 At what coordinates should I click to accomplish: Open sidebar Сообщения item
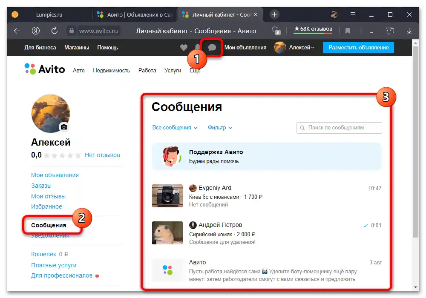click(49, 225)
